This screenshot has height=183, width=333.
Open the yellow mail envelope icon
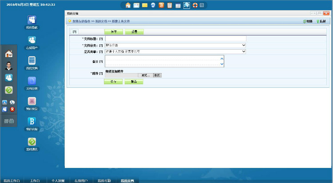tap(145, 5)
